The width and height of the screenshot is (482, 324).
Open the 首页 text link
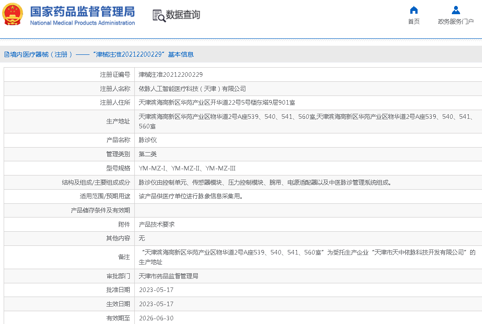click(x=414, y=22)
